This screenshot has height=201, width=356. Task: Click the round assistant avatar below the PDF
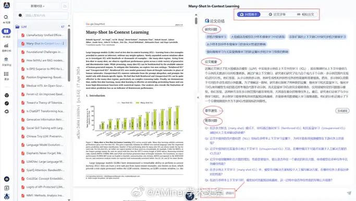(x=190, y=196)
